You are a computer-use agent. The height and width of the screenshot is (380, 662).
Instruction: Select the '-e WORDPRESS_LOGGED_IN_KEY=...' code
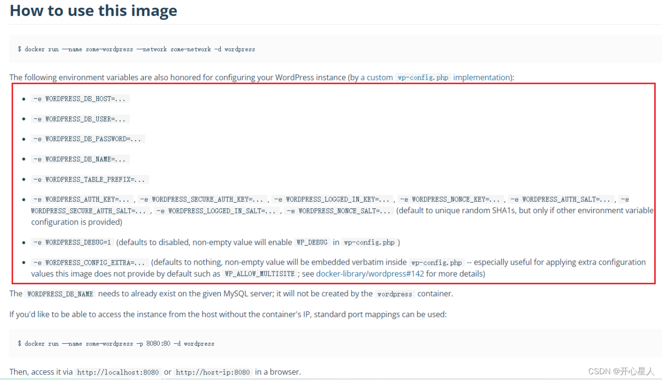tap(333, 199)
